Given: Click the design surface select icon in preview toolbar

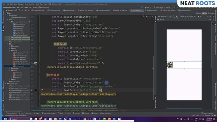Looking at the screenshot, I should click(x=170, y=17).
